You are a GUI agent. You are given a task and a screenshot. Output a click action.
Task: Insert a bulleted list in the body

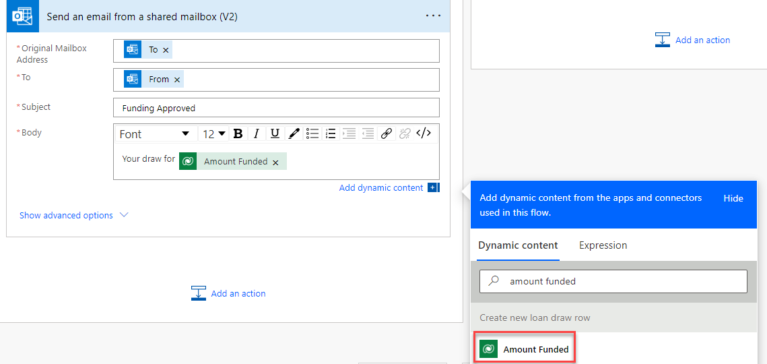(x=312, y=133)
